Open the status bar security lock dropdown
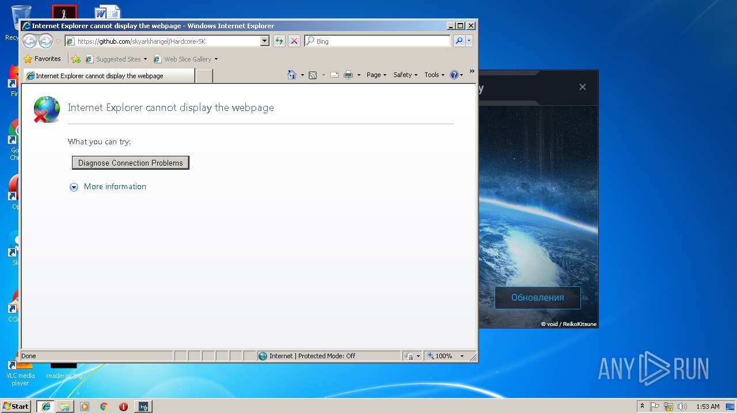 (412, 356)
